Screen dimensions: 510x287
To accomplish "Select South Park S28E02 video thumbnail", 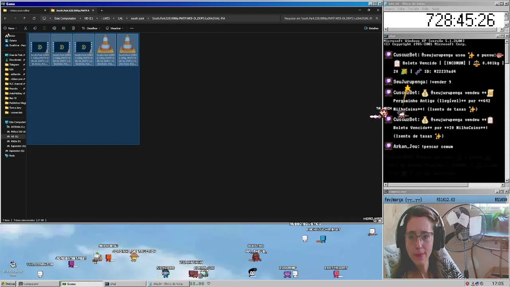I will point(62,50).
